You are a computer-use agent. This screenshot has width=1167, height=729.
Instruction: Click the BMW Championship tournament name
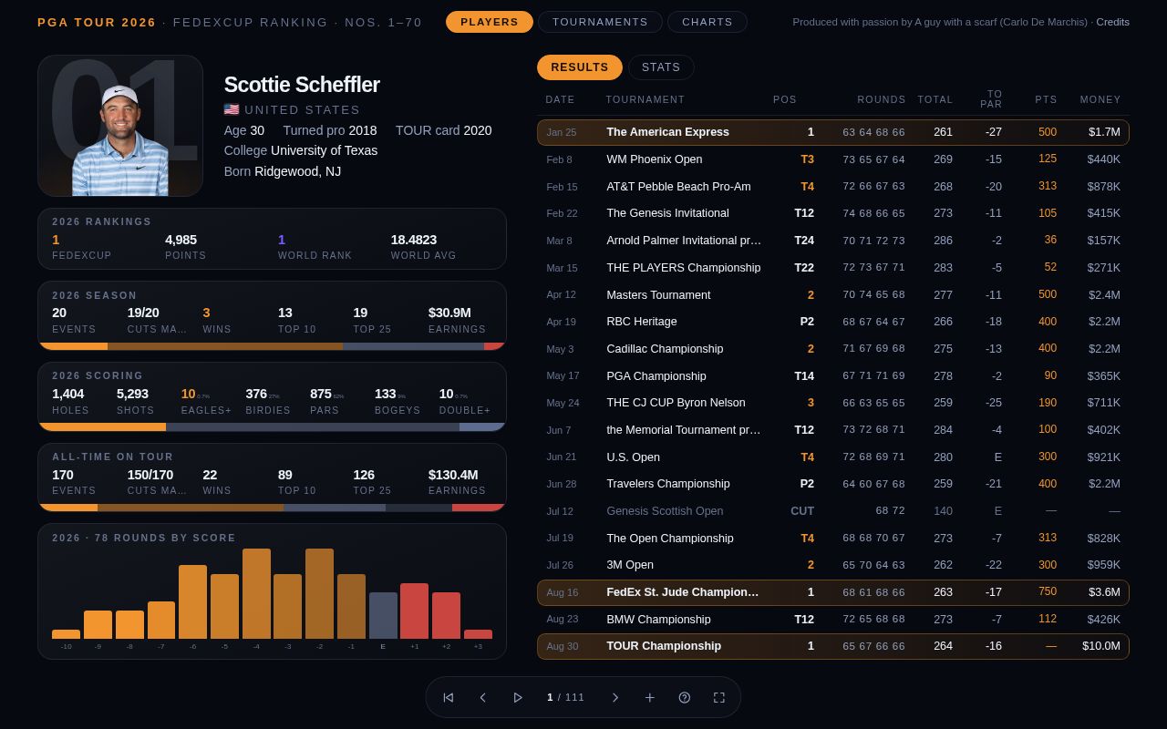[658, 620]
